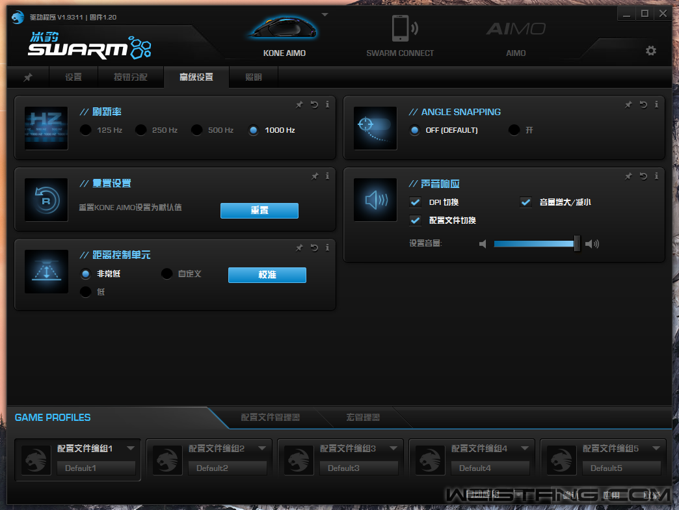The image size is (679, 510).
Task: Select the GAME PROFILES tab
Action: pyautogui.click(x=53, y=418)
